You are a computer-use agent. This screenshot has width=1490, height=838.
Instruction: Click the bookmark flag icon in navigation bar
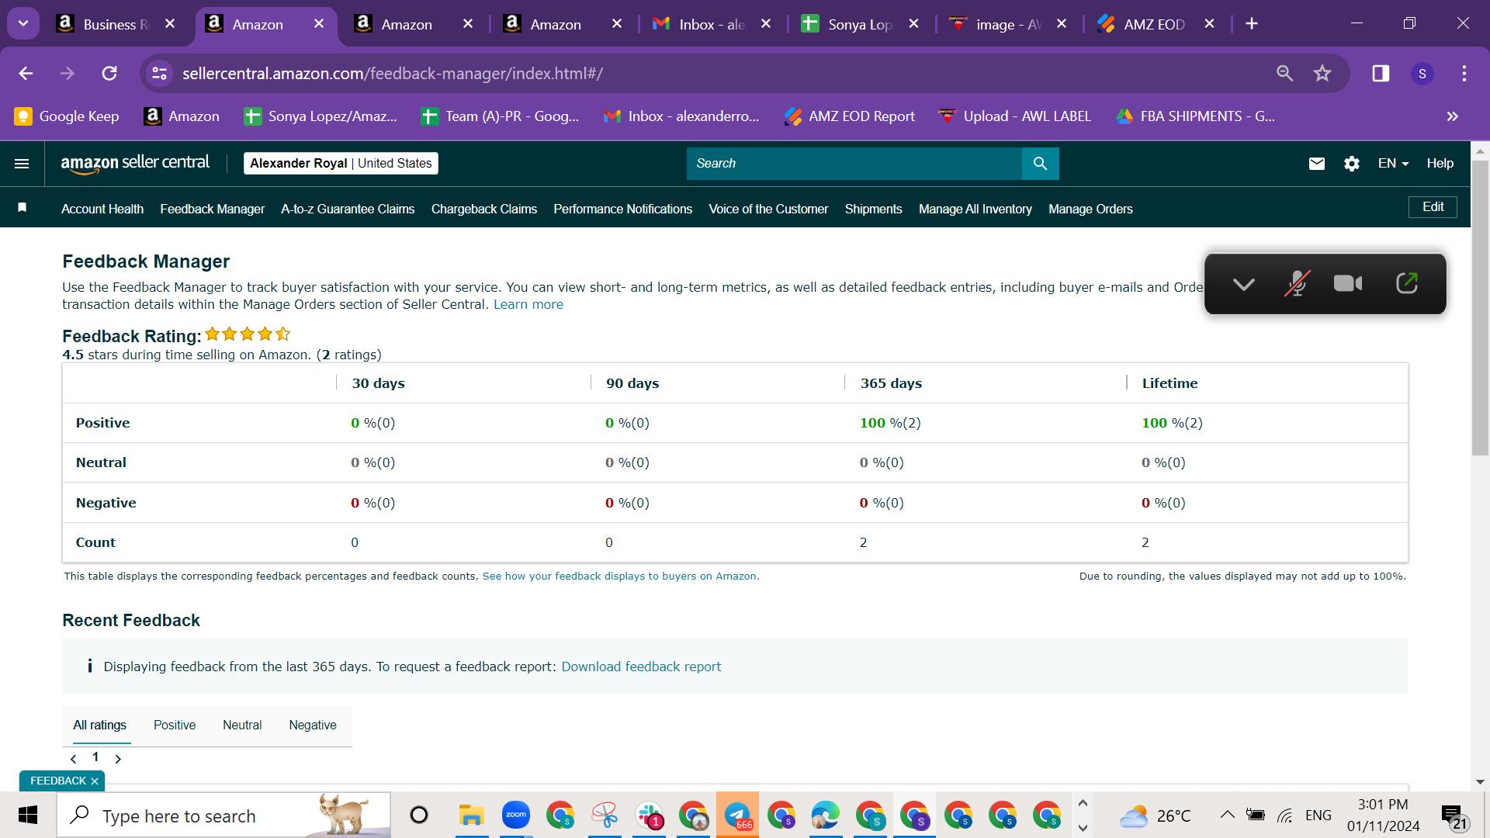(x=23, y=208)
